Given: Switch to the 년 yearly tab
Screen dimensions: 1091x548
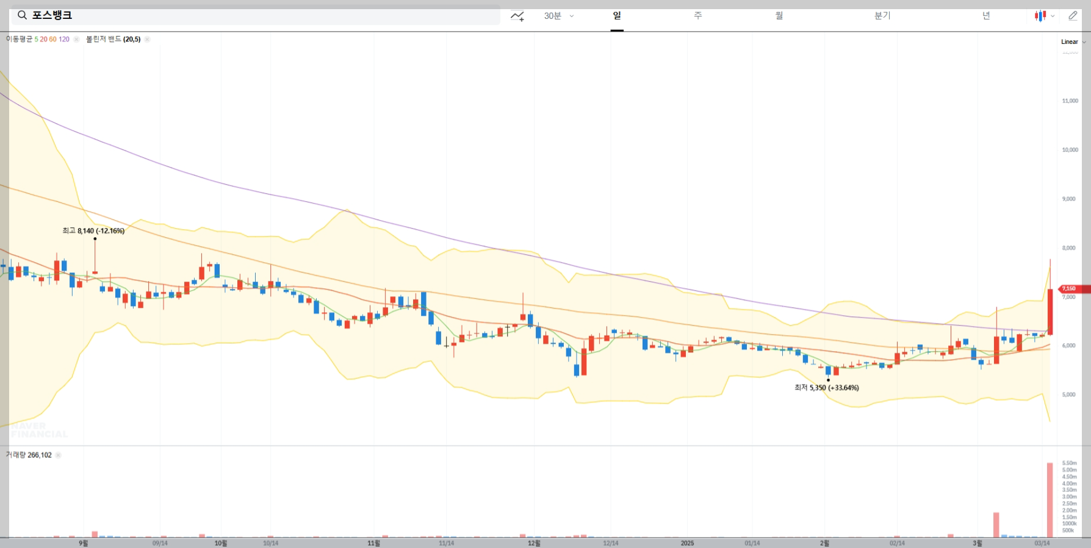Looking at the screenshot, I should coord(986,16).
